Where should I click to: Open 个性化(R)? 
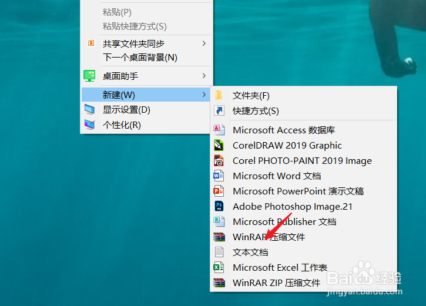[146, 125]
